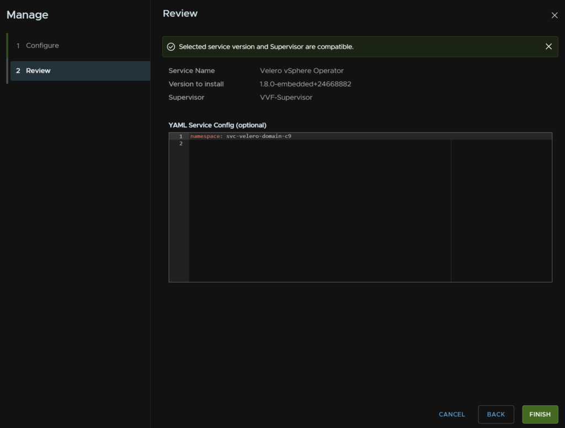Click the version 1.8.0-embedded+24668882 value
The width and height of the screenshot is (565, 428).
(305, 84)
